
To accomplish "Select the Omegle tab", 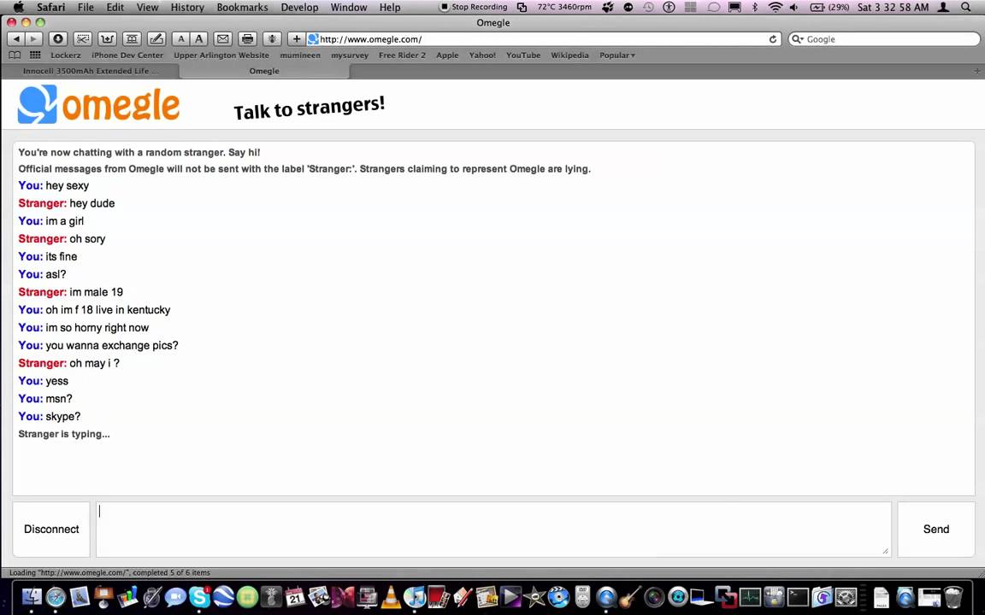I will [264, 71].
